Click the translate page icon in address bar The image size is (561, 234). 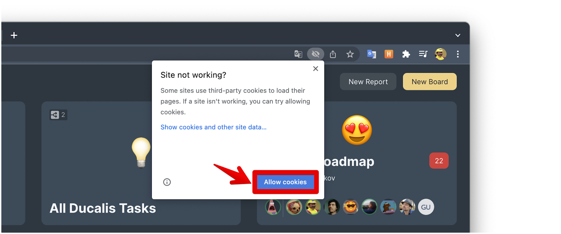click(x=298, y=54)
